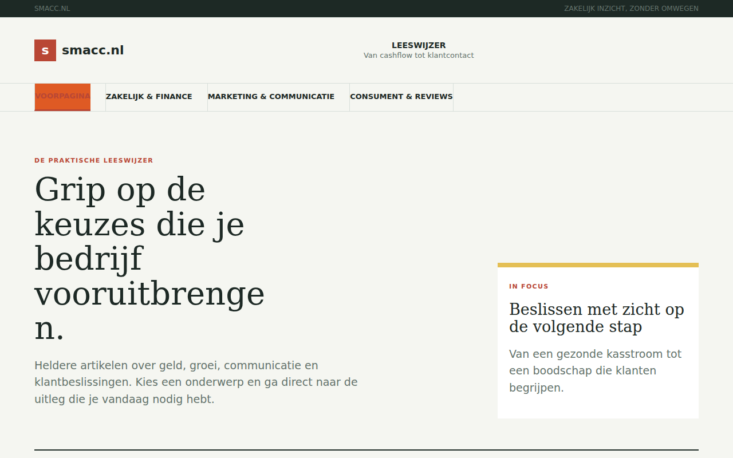This screenshot has height=458, width=733.
Task: Click SMACC.NL text in the top bar
Action: 52,9
